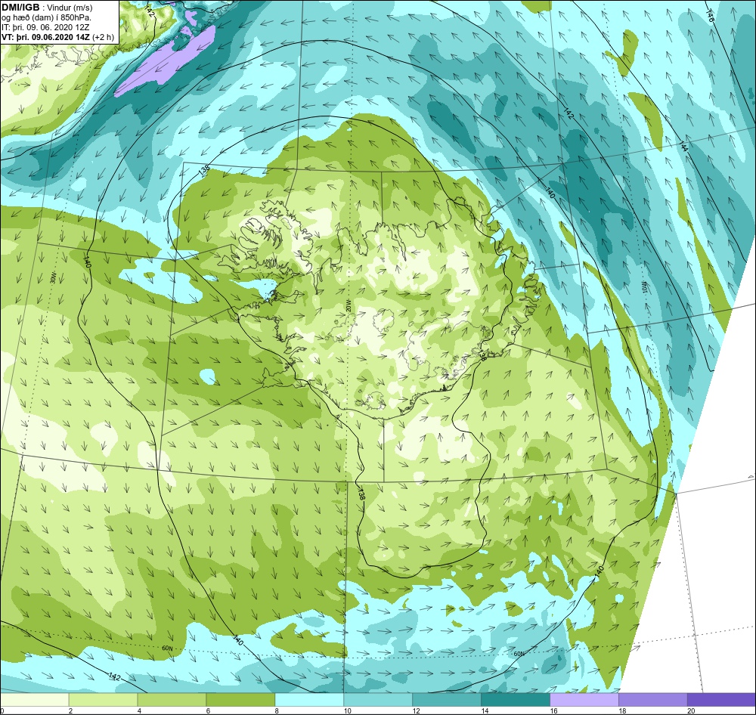Viewport: 756px width, 715px height.
Task: Click the legend tick number '2'
Action: point(70,710)
